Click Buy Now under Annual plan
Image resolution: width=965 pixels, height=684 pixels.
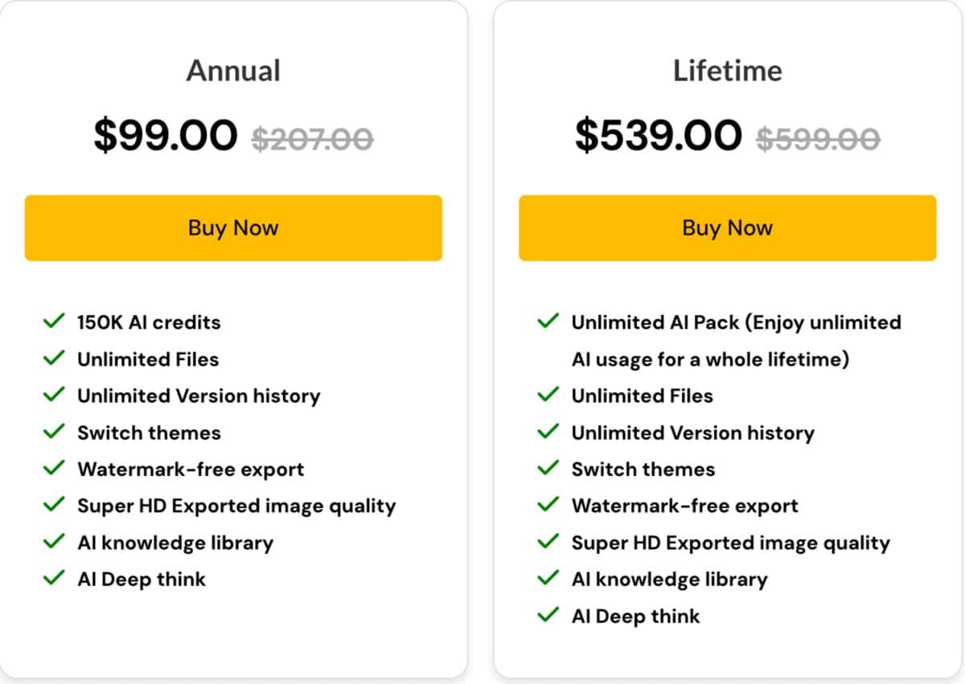coord(233,227)
